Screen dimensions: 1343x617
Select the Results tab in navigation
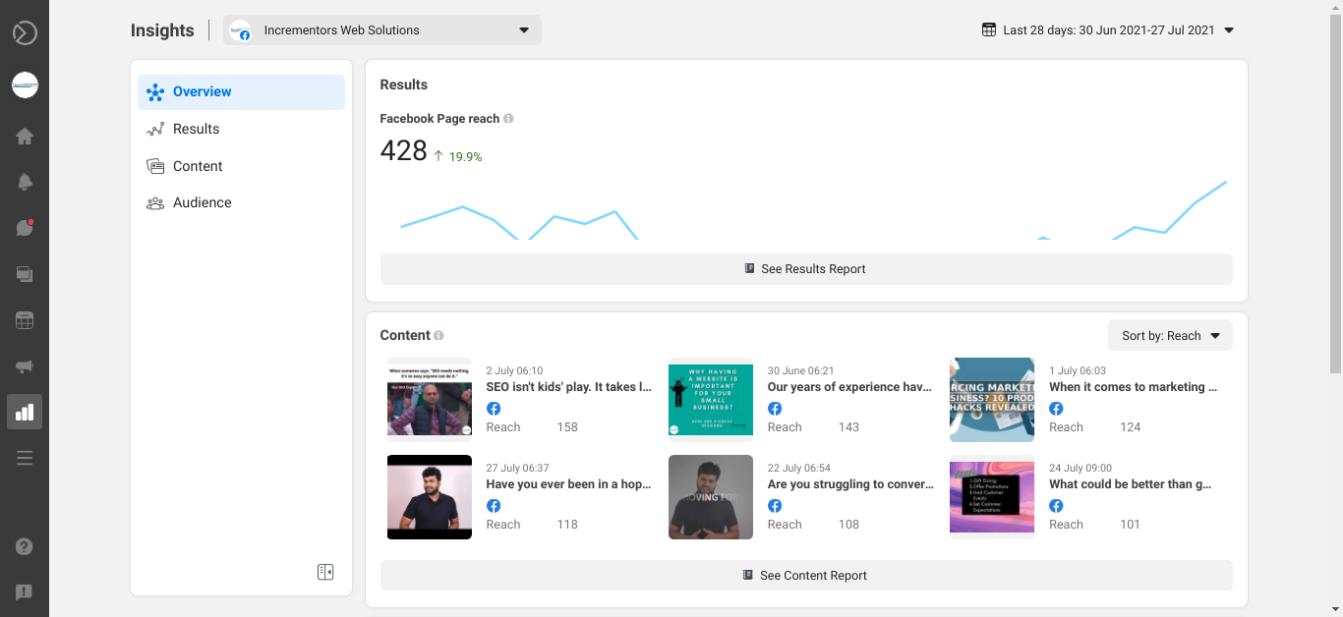tap(196, 129)
